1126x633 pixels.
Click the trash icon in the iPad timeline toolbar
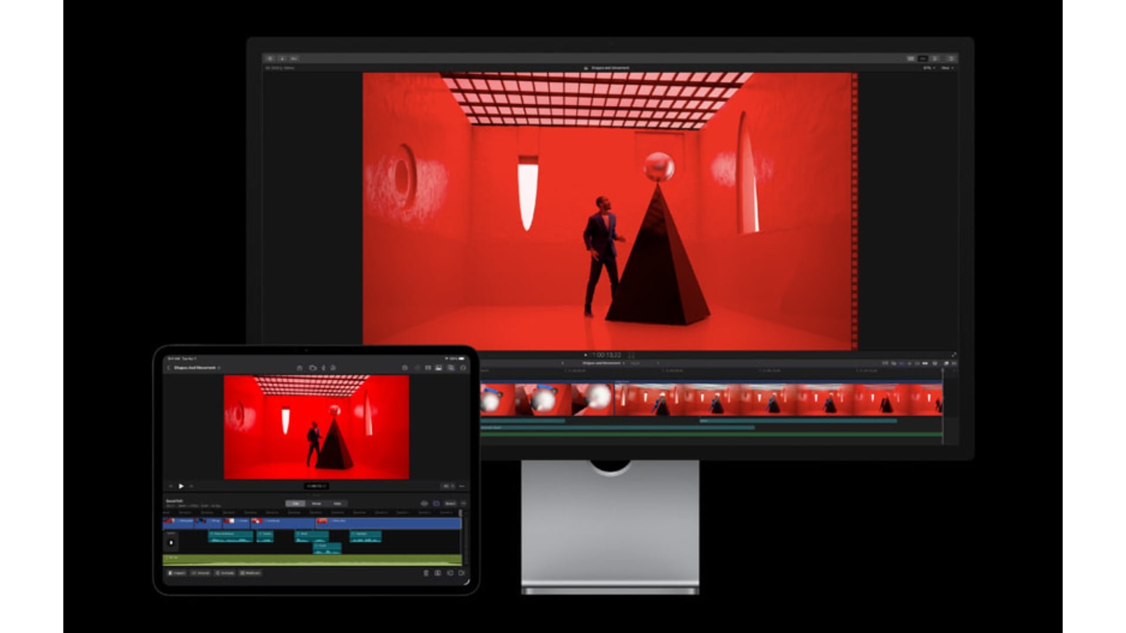click(425, 573)
